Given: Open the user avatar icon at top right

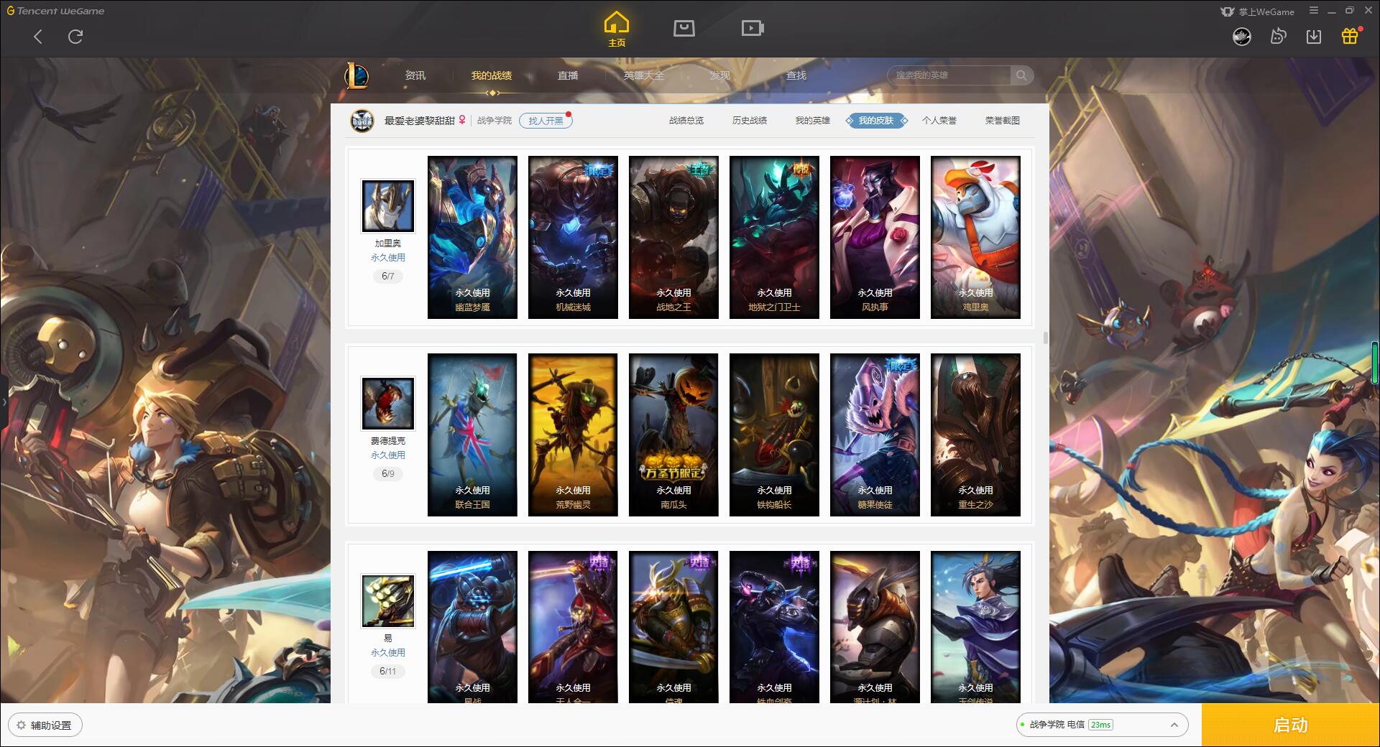Looking at the screenshot, I should (1242, 37).
